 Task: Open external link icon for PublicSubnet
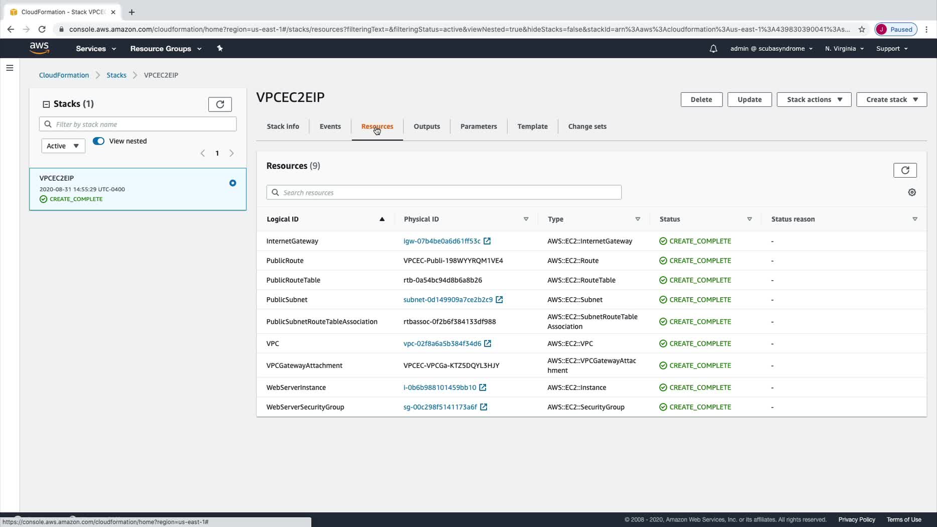[x=499, y=300]
